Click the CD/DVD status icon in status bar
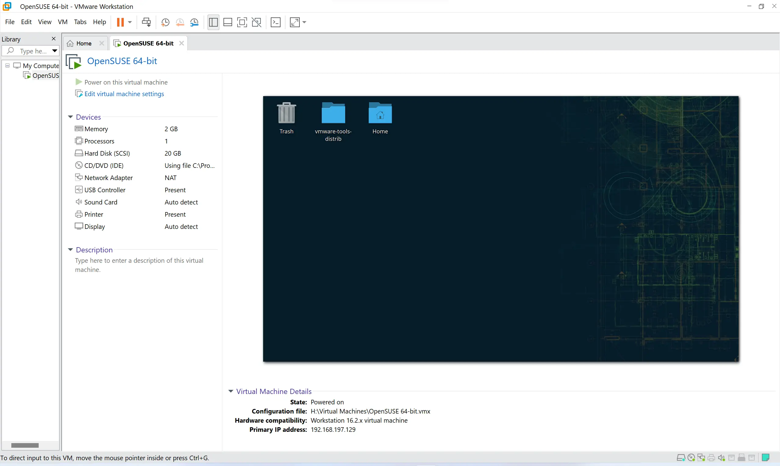The height and width of the screenshot is (466, 780). pyautogui.click(x=691, y=458)
